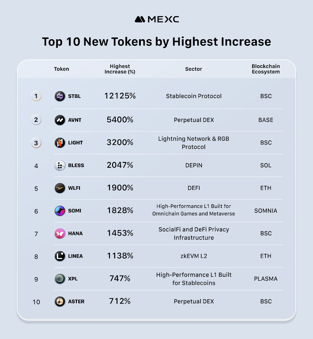Click the 12125% increase value

click(120, 96)
